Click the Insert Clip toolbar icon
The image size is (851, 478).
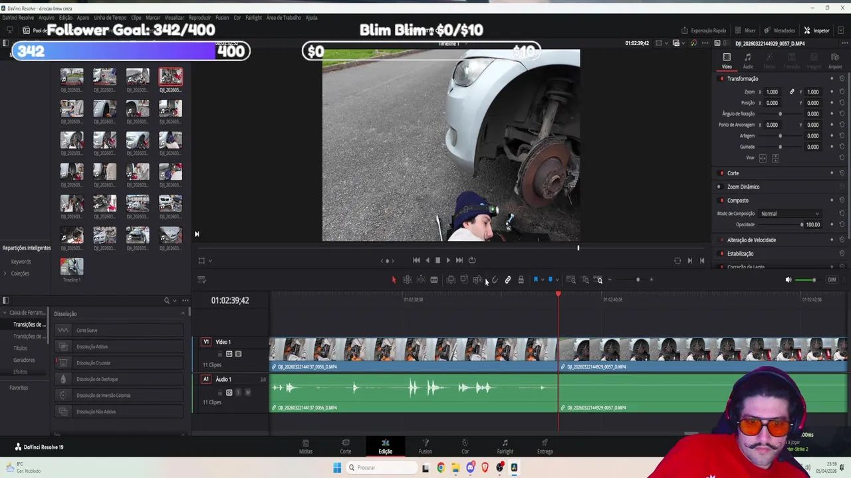451,279
